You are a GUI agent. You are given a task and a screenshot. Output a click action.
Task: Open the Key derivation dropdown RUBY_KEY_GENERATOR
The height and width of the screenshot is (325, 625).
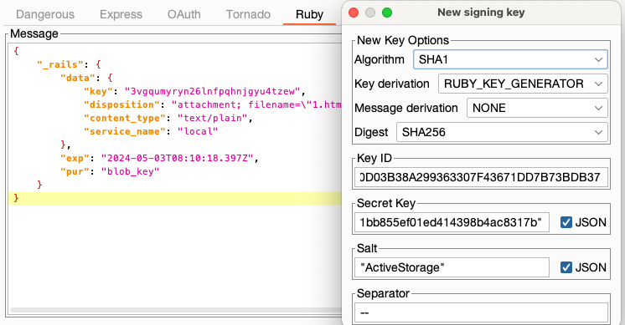coord(523,84)
